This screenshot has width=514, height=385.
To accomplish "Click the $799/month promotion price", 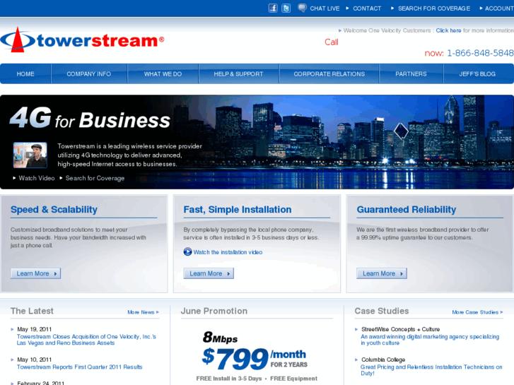I will coord(255,359).
